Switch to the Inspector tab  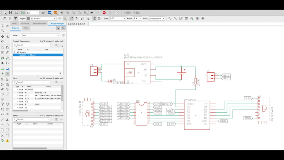25,23
